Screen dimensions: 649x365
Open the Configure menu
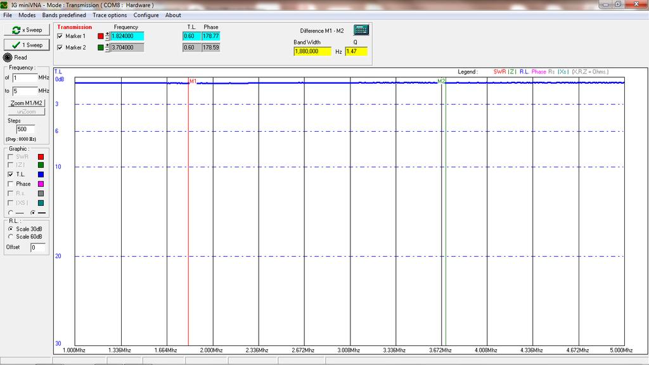pyautogui.click(x=146, y=15)
